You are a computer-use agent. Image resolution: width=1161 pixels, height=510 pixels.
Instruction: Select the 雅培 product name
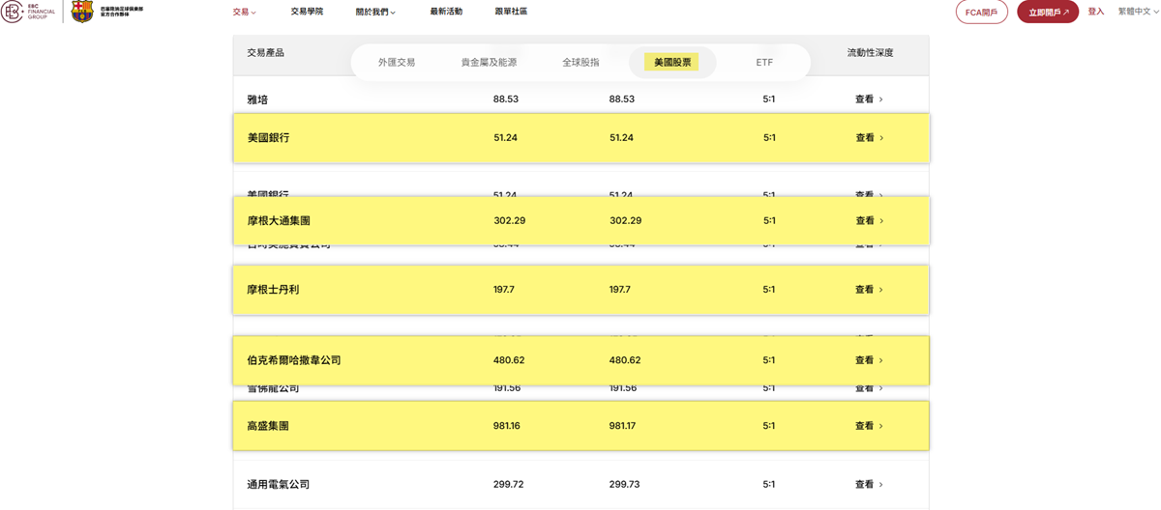pyautogui.click(x=257, y=99)
